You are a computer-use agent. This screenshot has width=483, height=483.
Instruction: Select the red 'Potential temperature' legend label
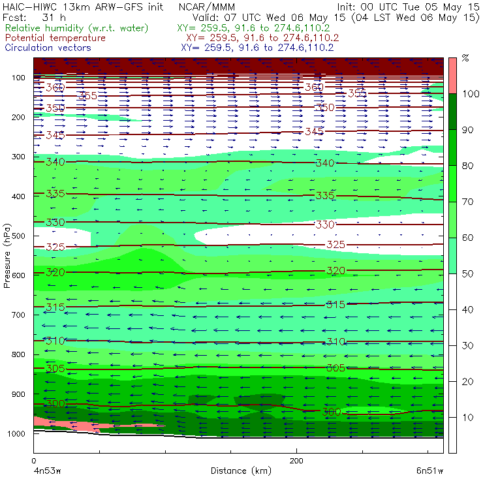point(55,38)
